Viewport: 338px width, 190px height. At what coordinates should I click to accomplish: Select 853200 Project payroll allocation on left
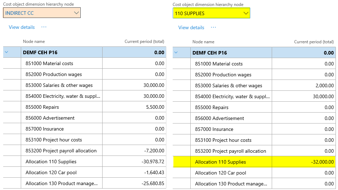(61, 151)
